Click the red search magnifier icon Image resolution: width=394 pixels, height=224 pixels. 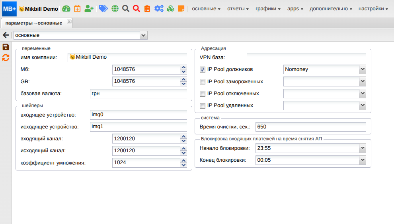point(137,9)
